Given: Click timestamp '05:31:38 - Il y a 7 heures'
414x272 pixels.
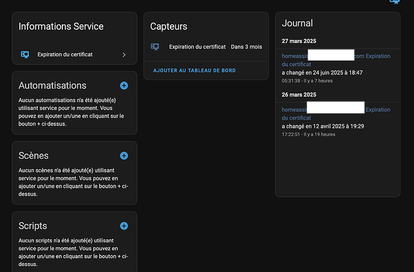Looking at the screenshot, I should point(307,81).
